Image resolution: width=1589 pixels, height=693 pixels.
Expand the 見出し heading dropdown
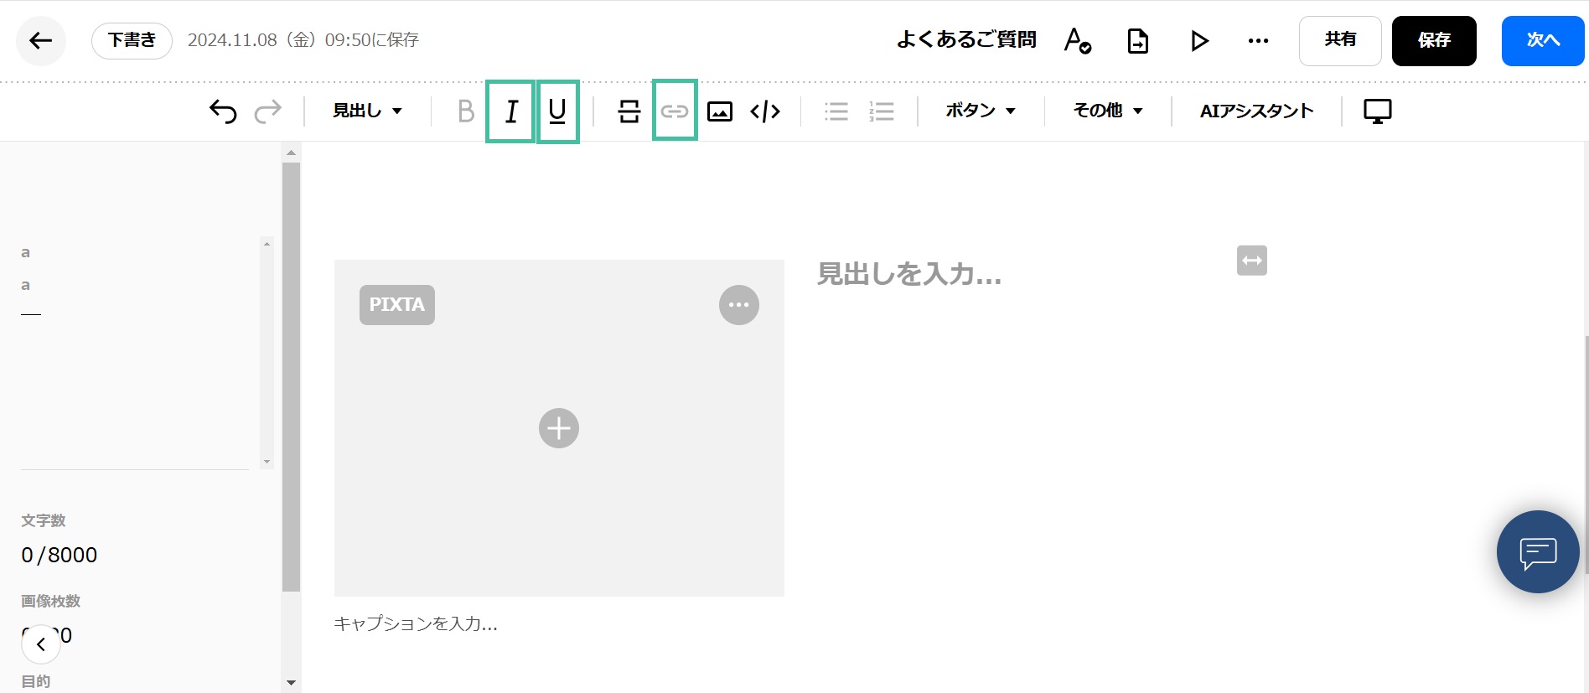click(367, 111)
